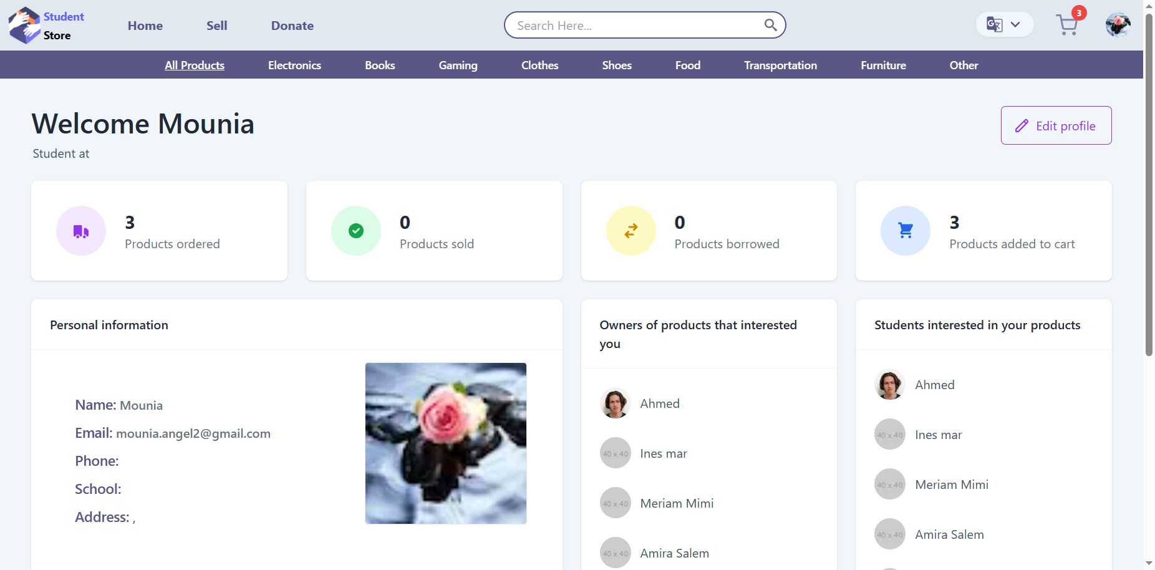Click the green products sold checkmark icon
The image size is (1155, 570).
[x=356, y=231]
